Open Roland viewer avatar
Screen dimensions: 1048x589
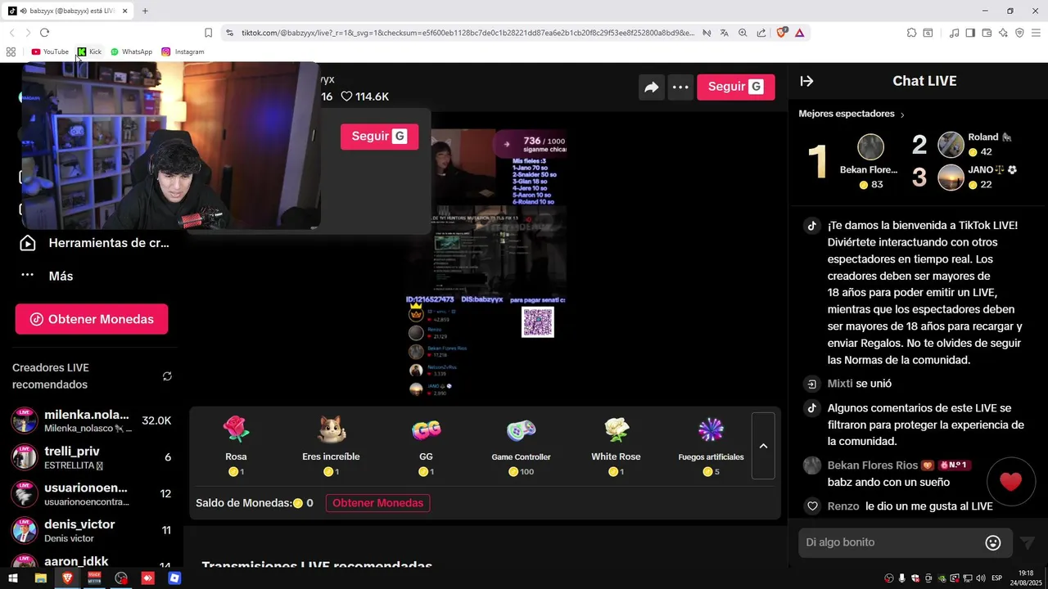(951, 145)
